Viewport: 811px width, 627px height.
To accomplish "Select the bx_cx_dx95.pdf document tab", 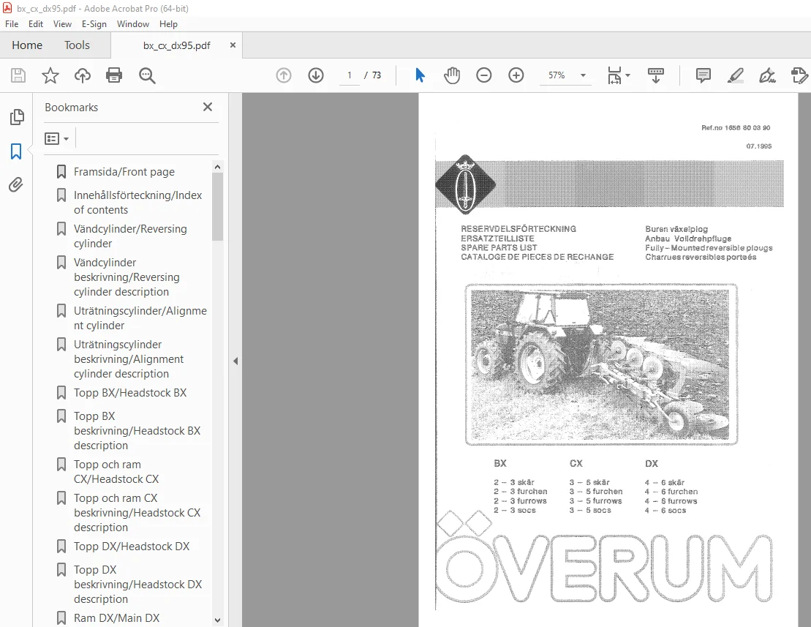I will pyautogui.click(x=176, y=45).
